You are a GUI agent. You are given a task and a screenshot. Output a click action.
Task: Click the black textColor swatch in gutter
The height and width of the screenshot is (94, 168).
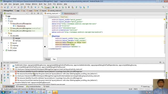45,46
